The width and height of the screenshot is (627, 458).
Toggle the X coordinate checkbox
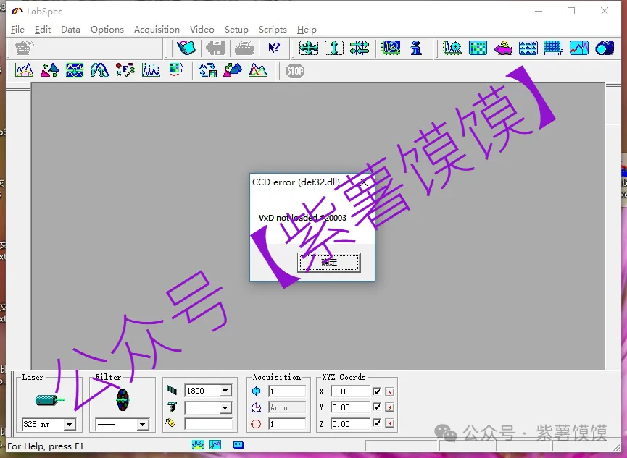pyautogui.click(x=377, y=391)
